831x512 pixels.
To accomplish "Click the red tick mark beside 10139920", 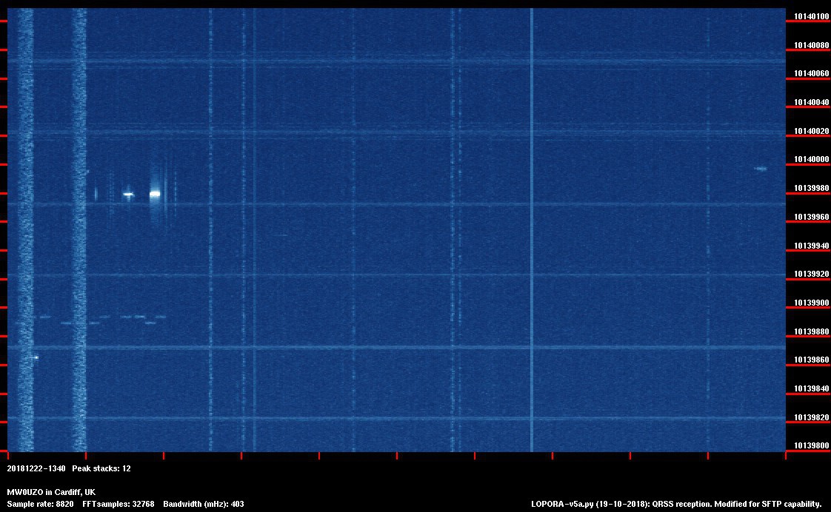I will point(807,279).
